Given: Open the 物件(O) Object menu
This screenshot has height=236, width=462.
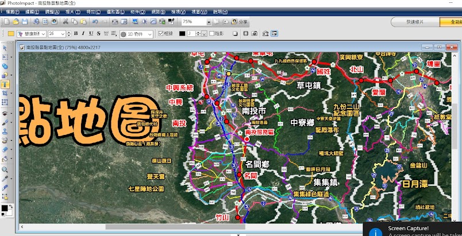Looking at the screenshot, I should (x=138, y=12).
